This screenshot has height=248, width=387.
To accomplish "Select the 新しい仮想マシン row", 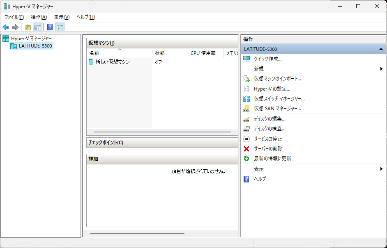I will pyautogui.click(x=162, y=62).
